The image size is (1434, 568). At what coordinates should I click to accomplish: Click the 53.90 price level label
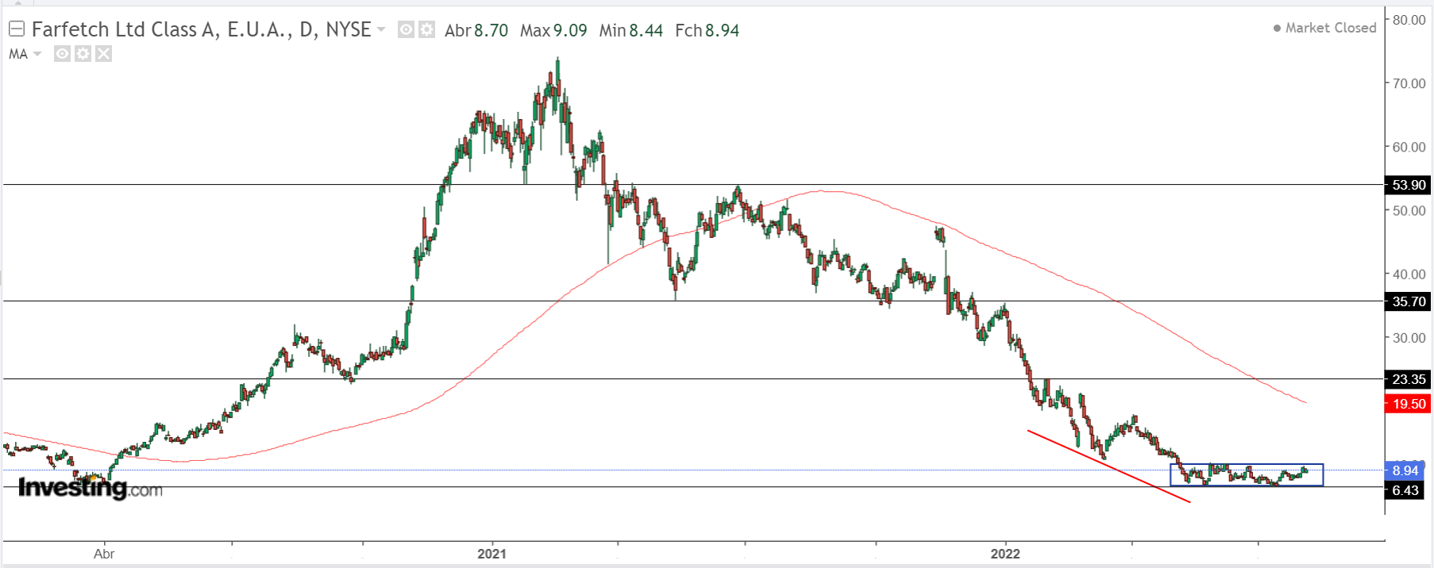click(1409, 185)
